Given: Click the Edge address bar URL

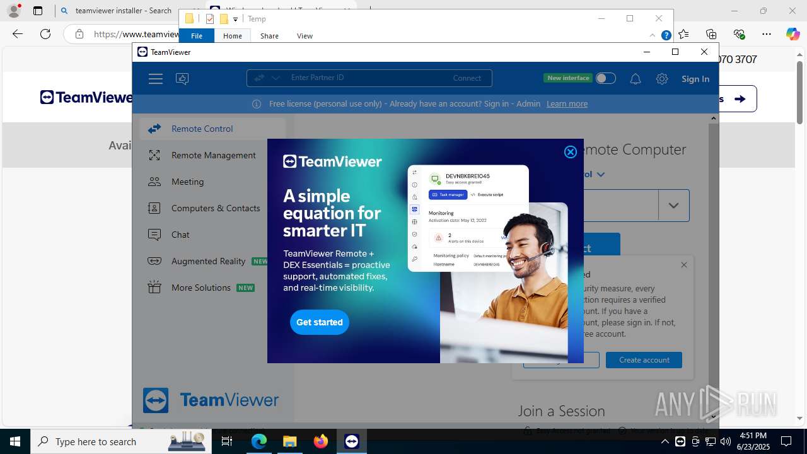Looking at the screenshot, I should coord(136,34).
